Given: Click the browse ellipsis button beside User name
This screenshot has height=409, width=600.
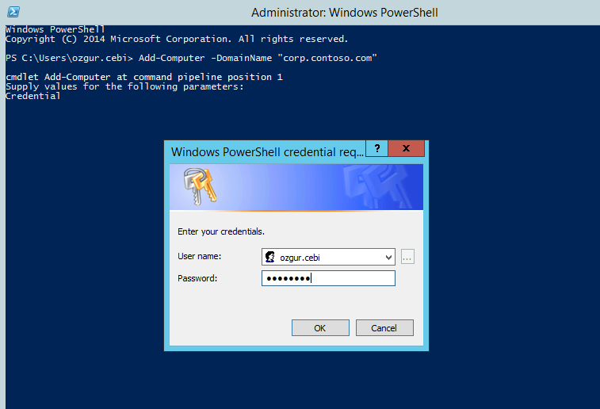Looking at the screenshot, I should (407, 257).
